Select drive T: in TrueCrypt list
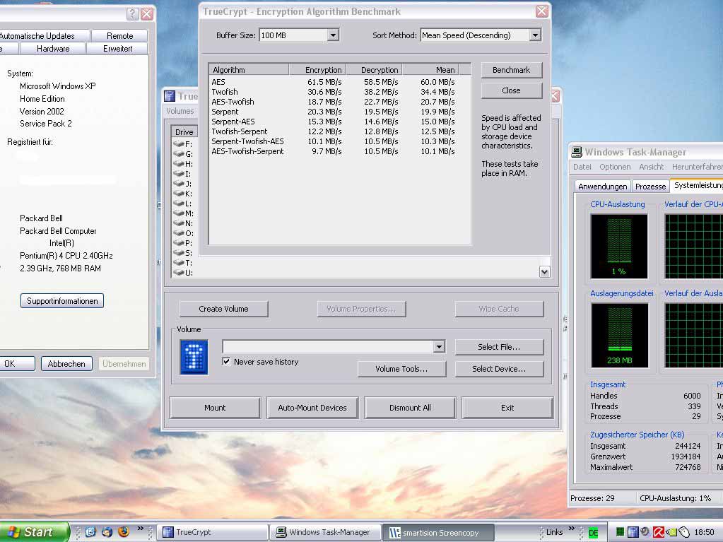The height and width of the screenshot is (542, 723). (184, 263)
